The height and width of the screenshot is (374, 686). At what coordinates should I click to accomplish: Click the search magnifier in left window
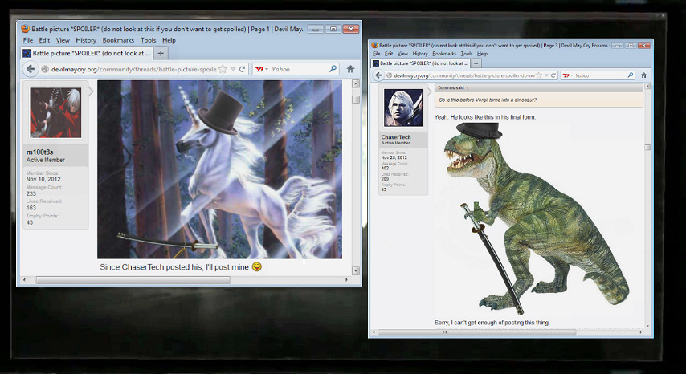pyautogui.click(x=333, y=68)
